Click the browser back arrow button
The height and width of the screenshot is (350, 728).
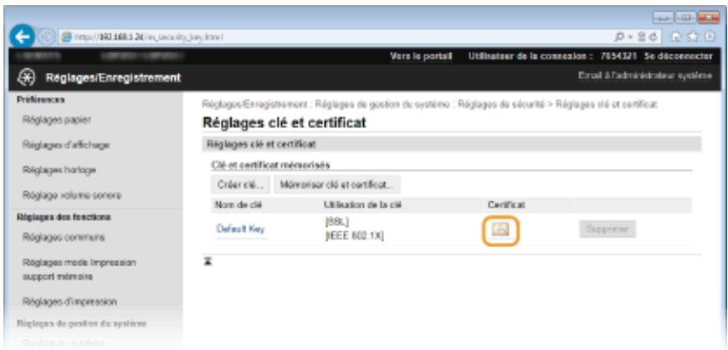[x=23, y=37]
